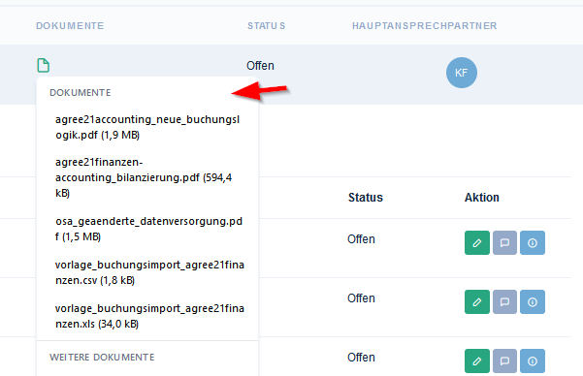The width and height of the screenshot is (583, 376).
Task: Select the STATUS column header at top
Action: (x=266, y=25)
